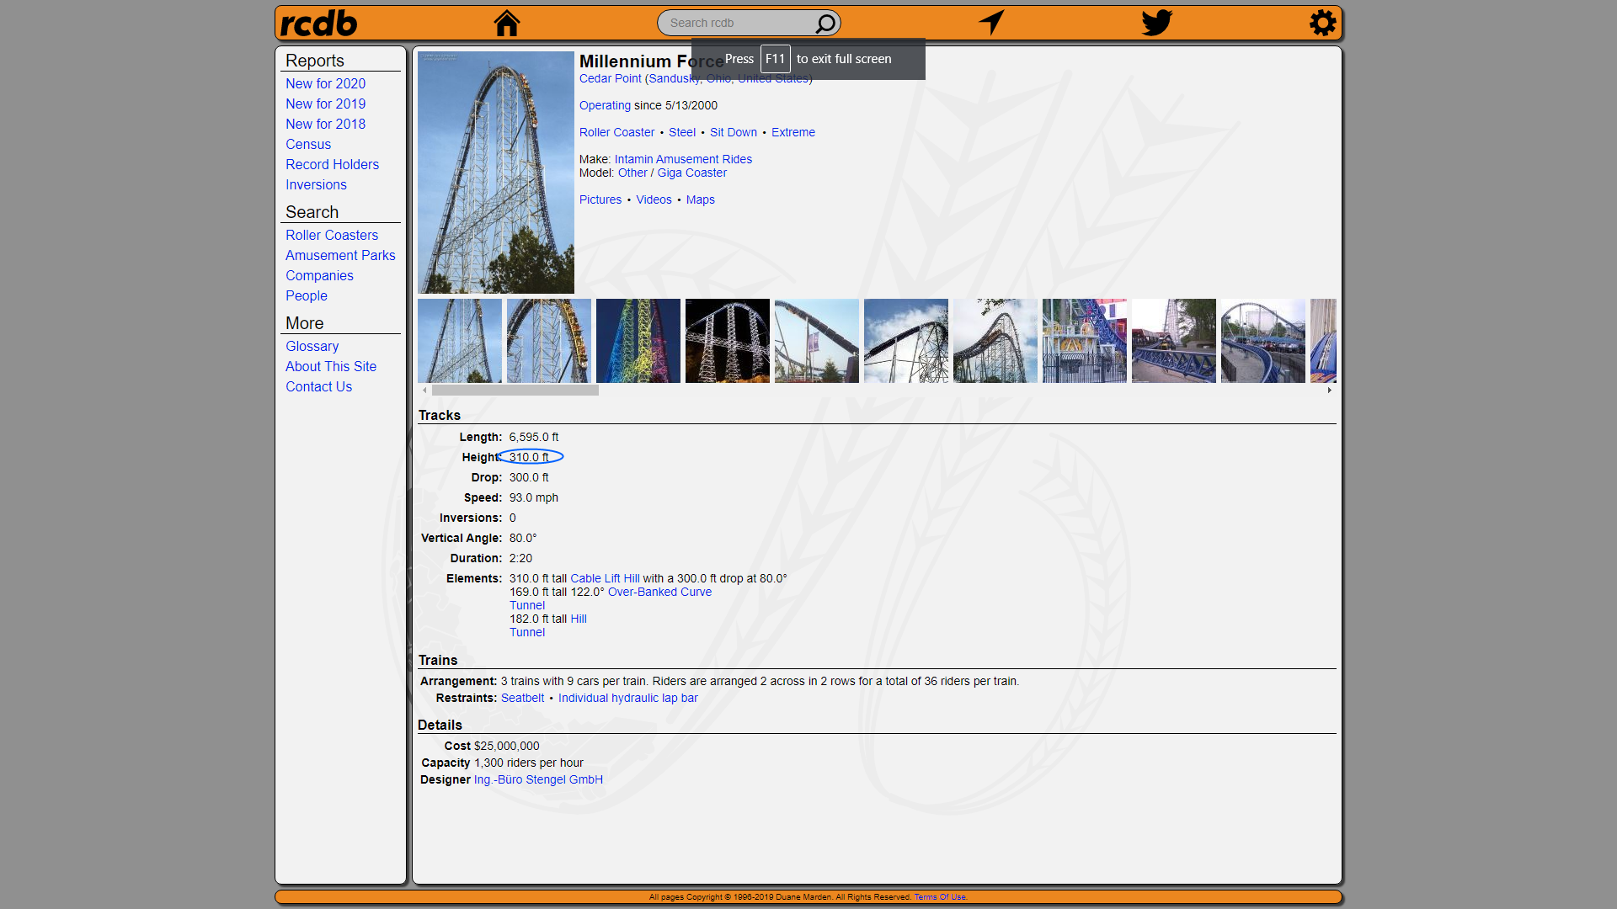
Task: Click the Roller Coaster type link
Action: tap(616, 132)
